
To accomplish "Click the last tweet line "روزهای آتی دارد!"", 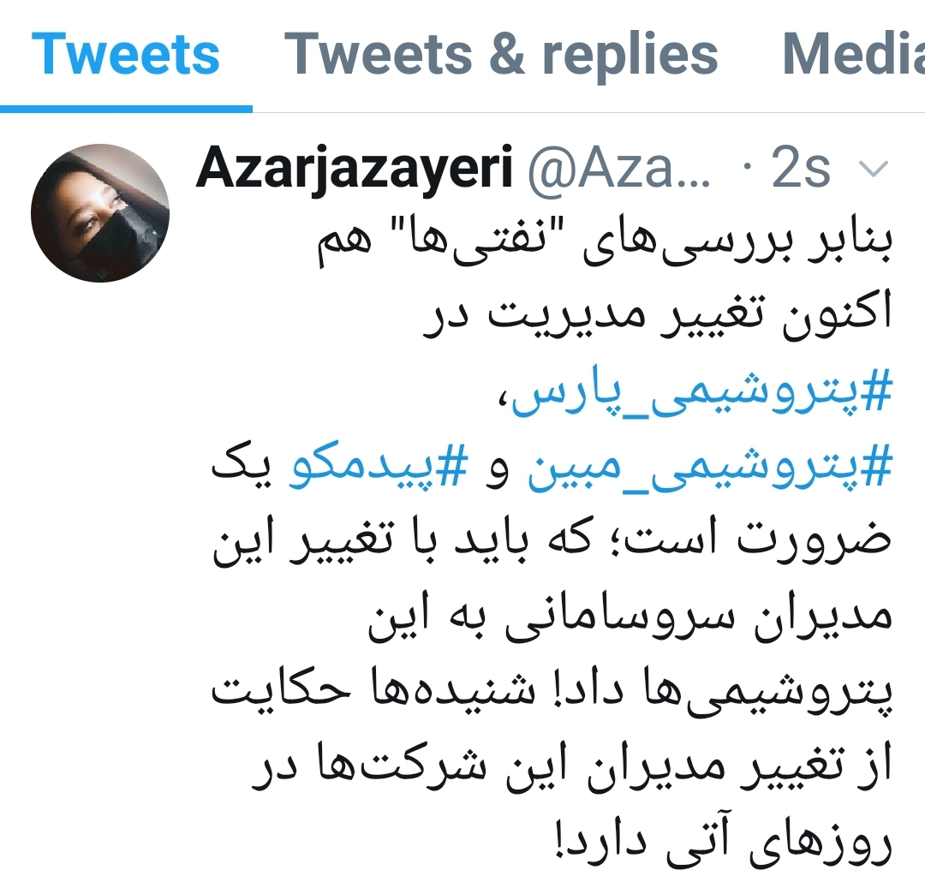I will pos(723,843).
